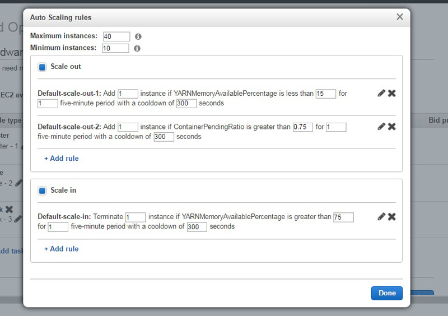Click Default-scale-out-1 threshold field showing 15
This screenshot has height=316, width=448.
(x=326, y=94)
